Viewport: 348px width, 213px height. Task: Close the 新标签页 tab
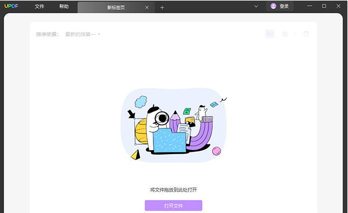pyautogui.click(x=147, y=8)
